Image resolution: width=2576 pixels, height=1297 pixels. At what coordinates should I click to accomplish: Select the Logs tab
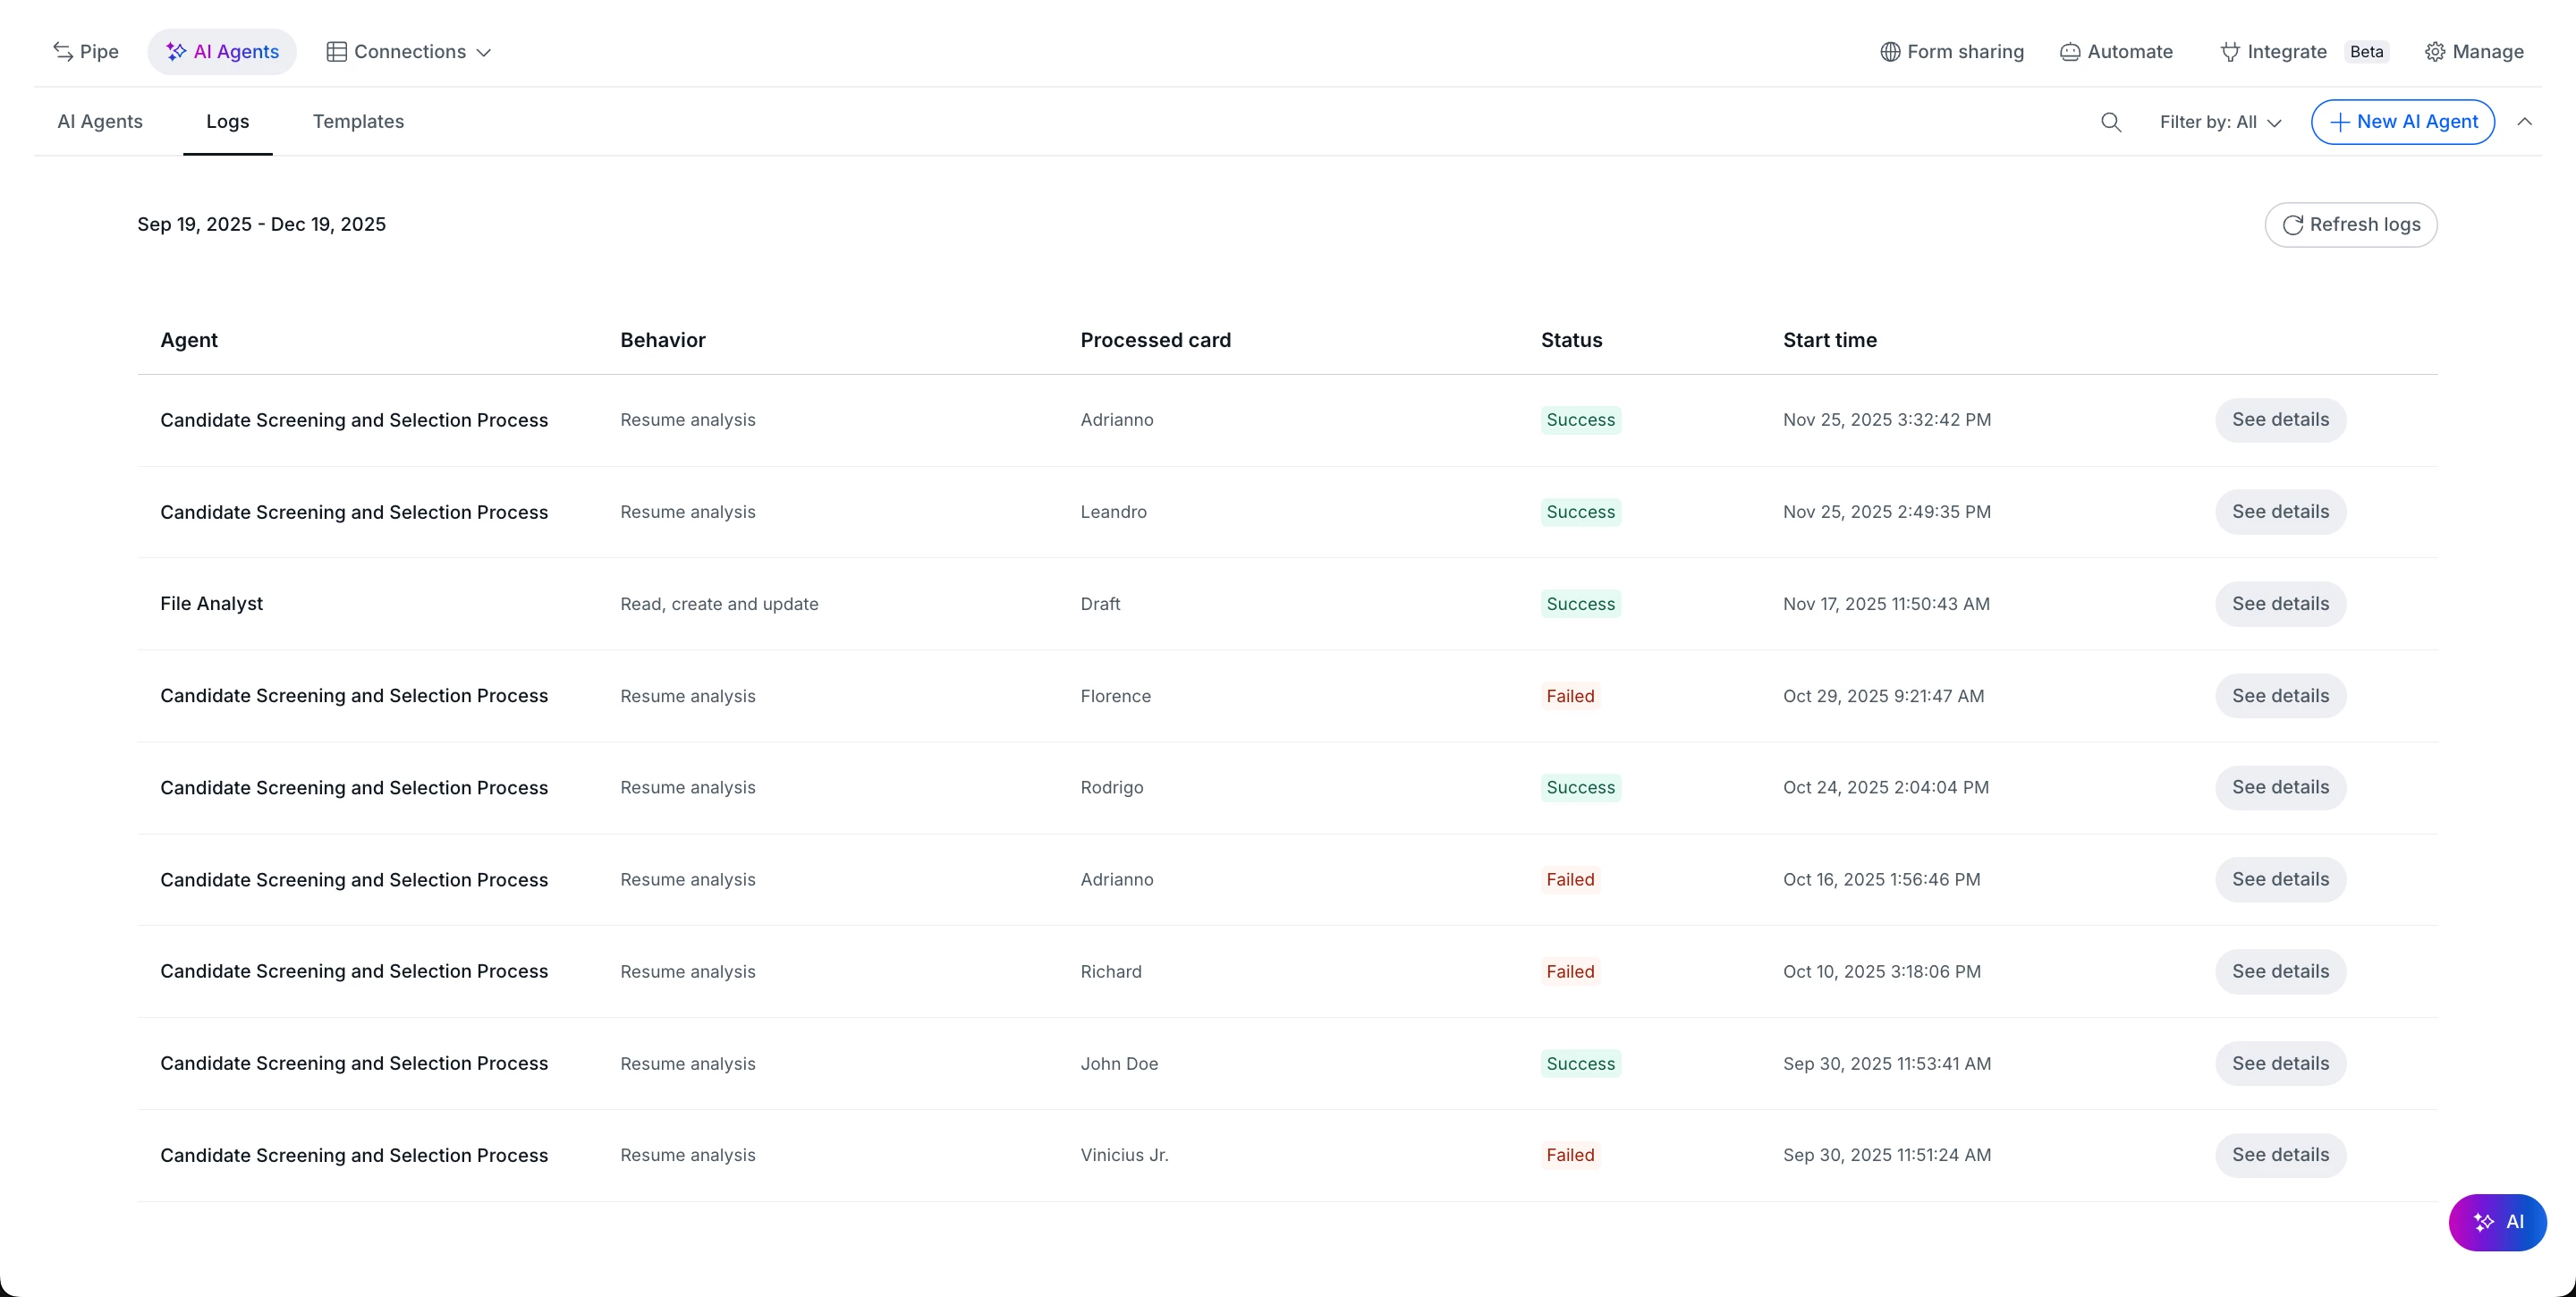tap(227, 121)
